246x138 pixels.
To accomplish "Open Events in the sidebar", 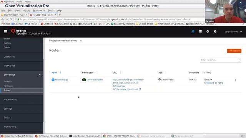I will pos(7,48).
